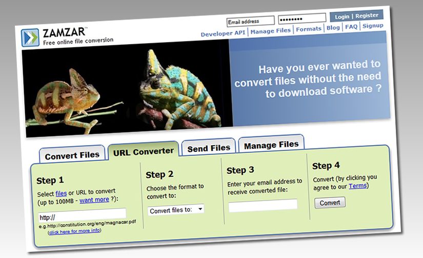Click the Convert button
This screenshot has height=258, width=423.
[x=330, y=203]
